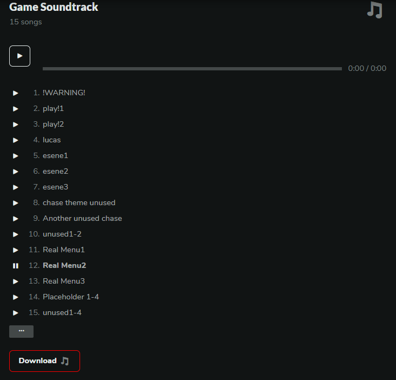Play Real Menu1 track
The image size is (396, 380).
click(x=16, y=250)
